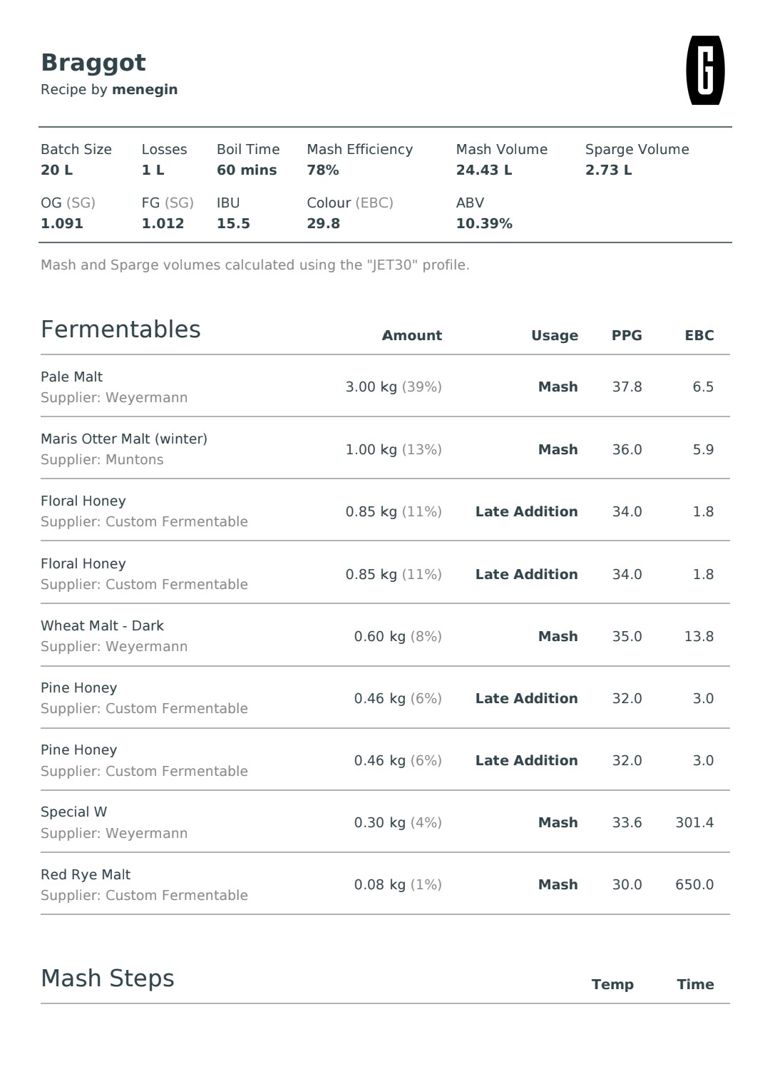Select the Wheat Malt - Dark entry

click(x=102, y=625)
